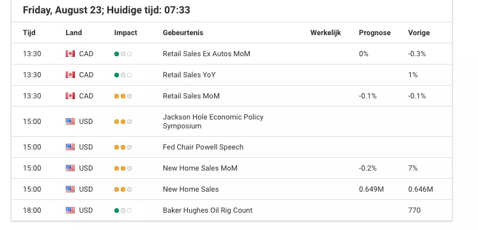Click the Prognose column header
Viewport: 478px width, 230px height.
click(x=374, y=33)
